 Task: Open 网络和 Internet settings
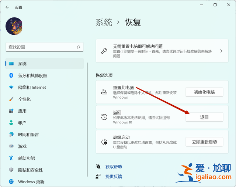tap(45, 87)
